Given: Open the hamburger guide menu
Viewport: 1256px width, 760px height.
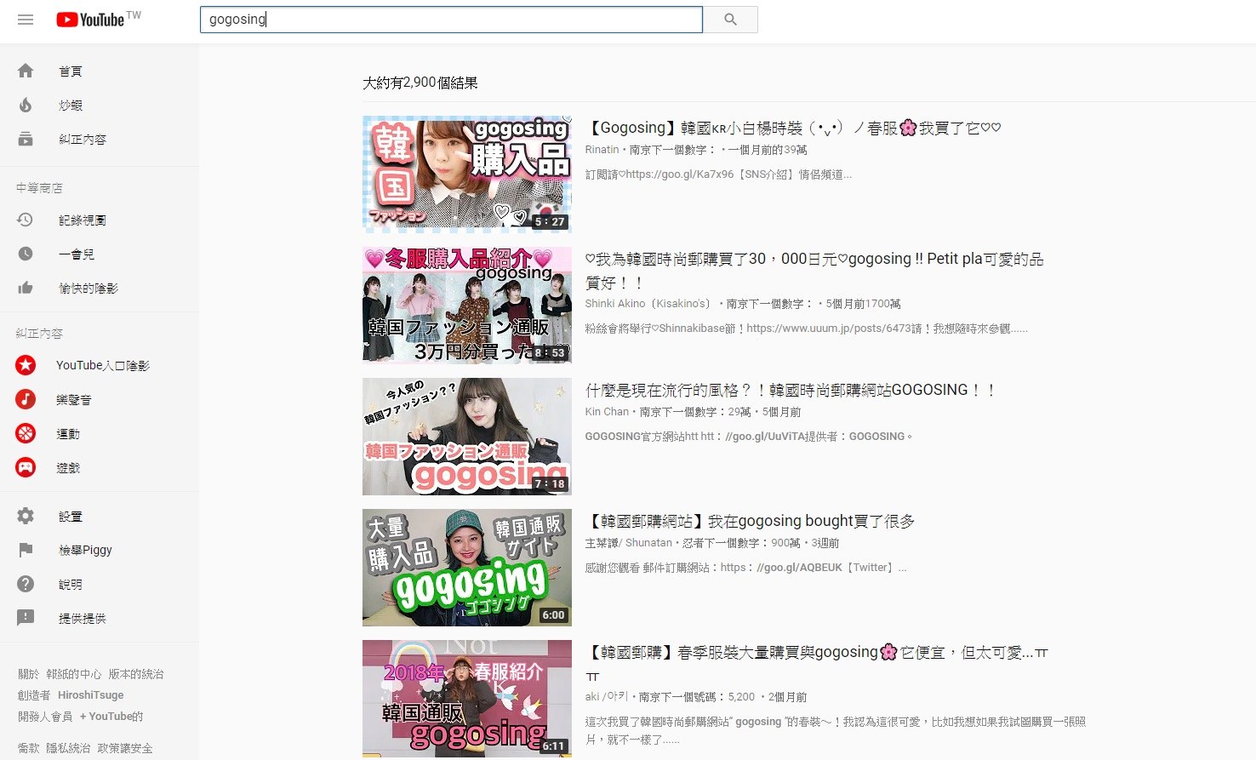Looking at the screenshot, I should click(26, 20).
